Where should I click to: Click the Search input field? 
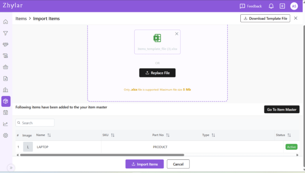pos(35,123)
